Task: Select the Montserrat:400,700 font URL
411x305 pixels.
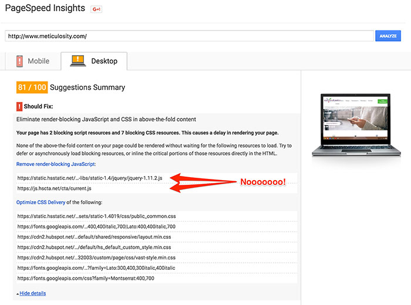Action: pos(86,278)
